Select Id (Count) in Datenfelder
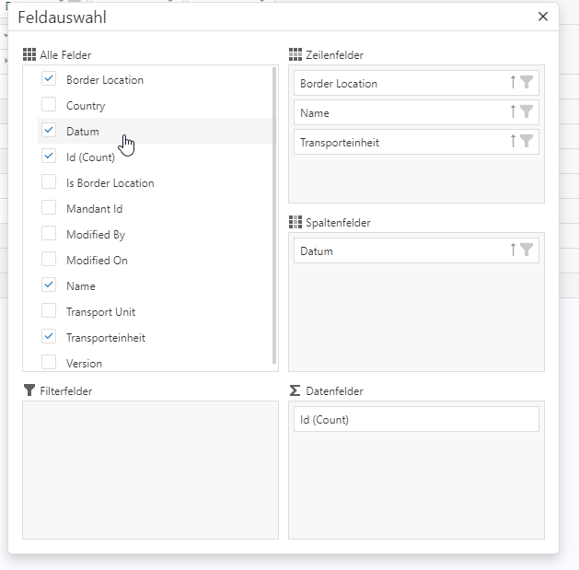This screenshot has width=579, height=570. (x=416, y=420)
